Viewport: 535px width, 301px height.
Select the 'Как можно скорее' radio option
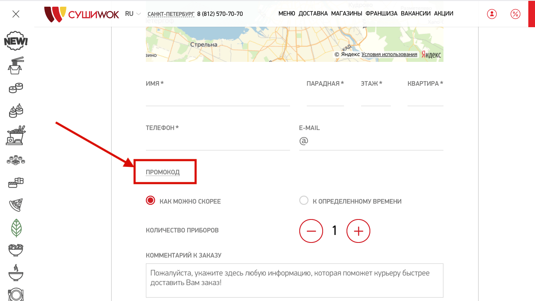tap(150, 201)
